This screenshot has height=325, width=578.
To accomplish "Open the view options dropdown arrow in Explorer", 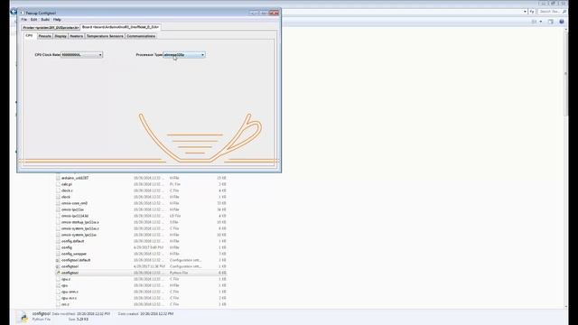I will (x=541, y=22).
